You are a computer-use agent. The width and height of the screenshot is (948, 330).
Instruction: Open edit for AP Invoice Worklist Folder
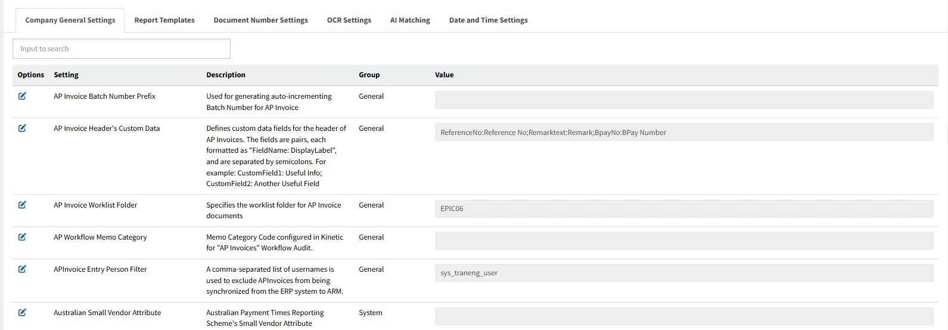pos(22,205)
